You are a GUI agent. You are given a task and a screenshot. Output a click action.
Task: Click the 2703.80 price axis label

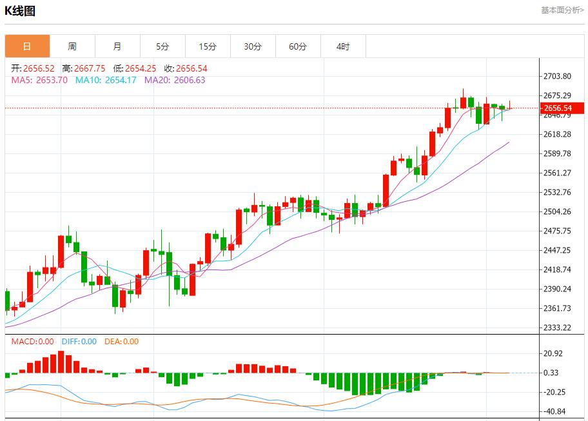(558, 76)
